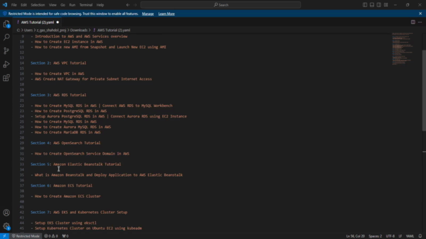Select the AWS Tutorial (2).yaml tab
426x239 pixels.
[x=37, y=22]
